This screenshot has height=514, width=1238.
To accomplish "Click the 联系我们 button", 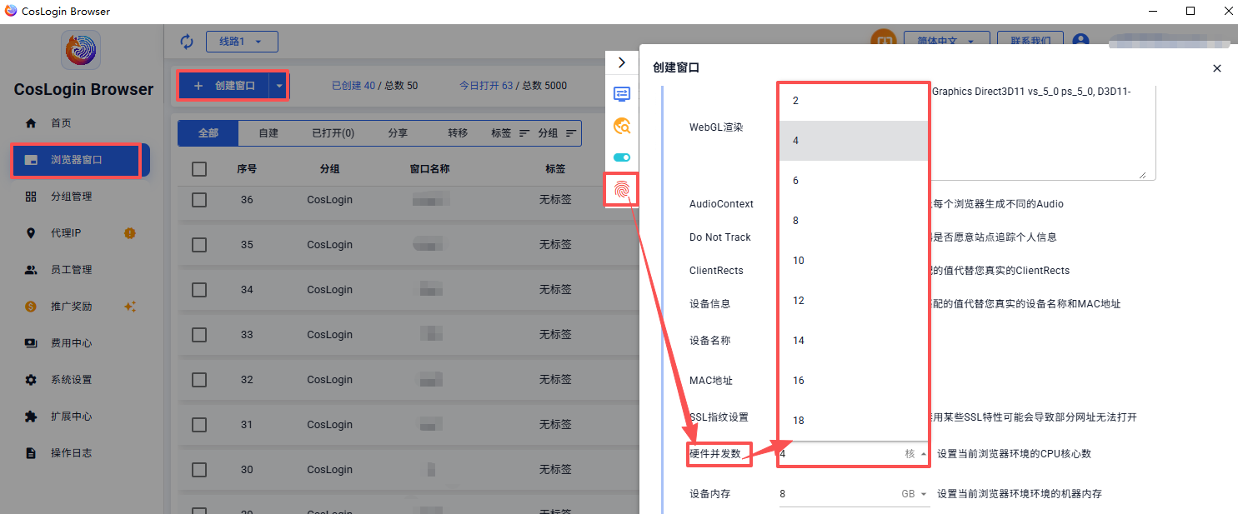I will click(x=1030, y=42).
